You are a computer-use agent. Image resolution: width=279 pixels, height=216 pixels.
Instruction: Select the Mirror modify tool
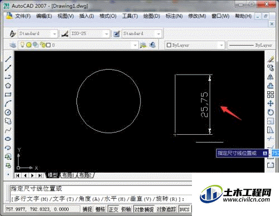pyautogui.click(x=271, y=77)
